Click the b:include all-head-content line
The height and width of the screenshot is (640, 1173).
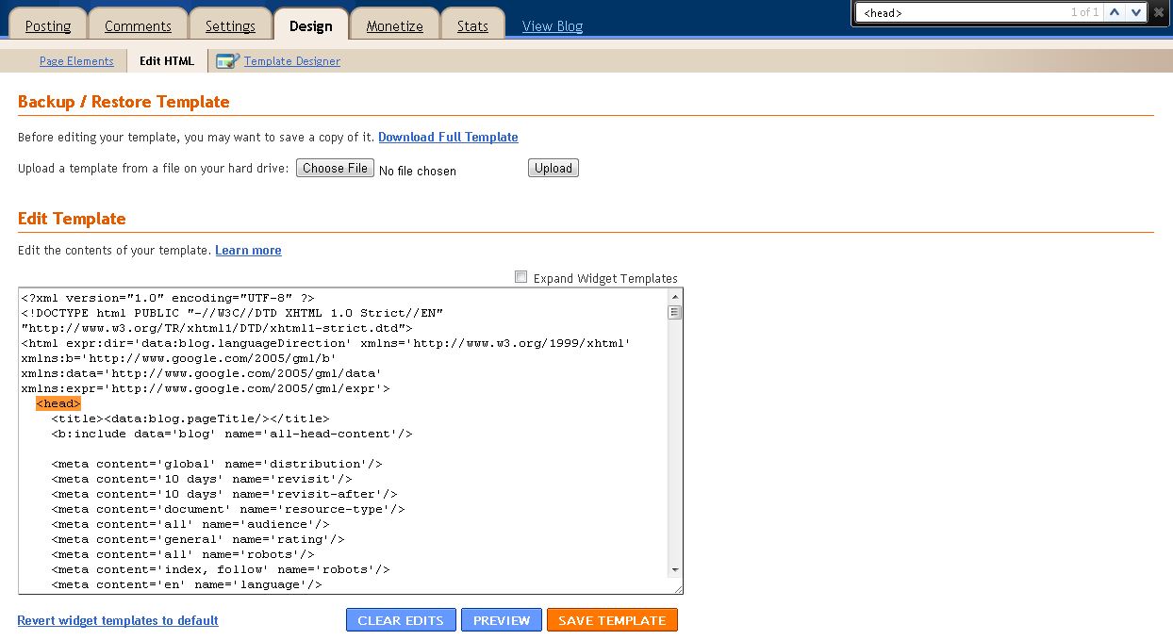point(232,434)
